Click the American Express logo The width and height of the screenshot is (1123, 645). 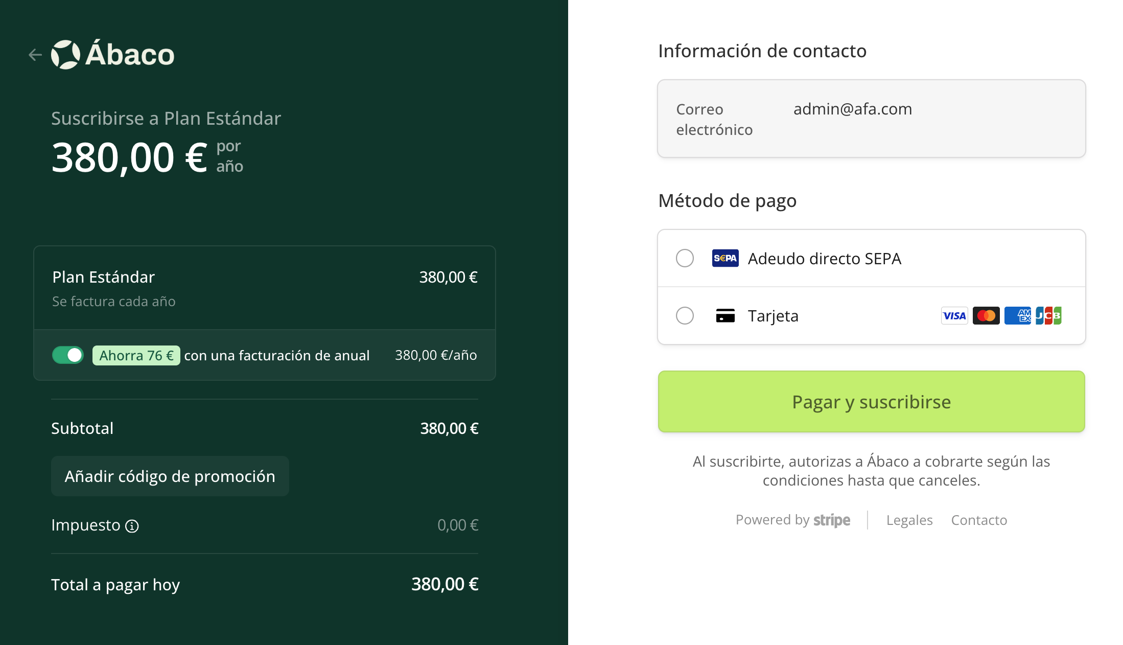click(1017, 316)
